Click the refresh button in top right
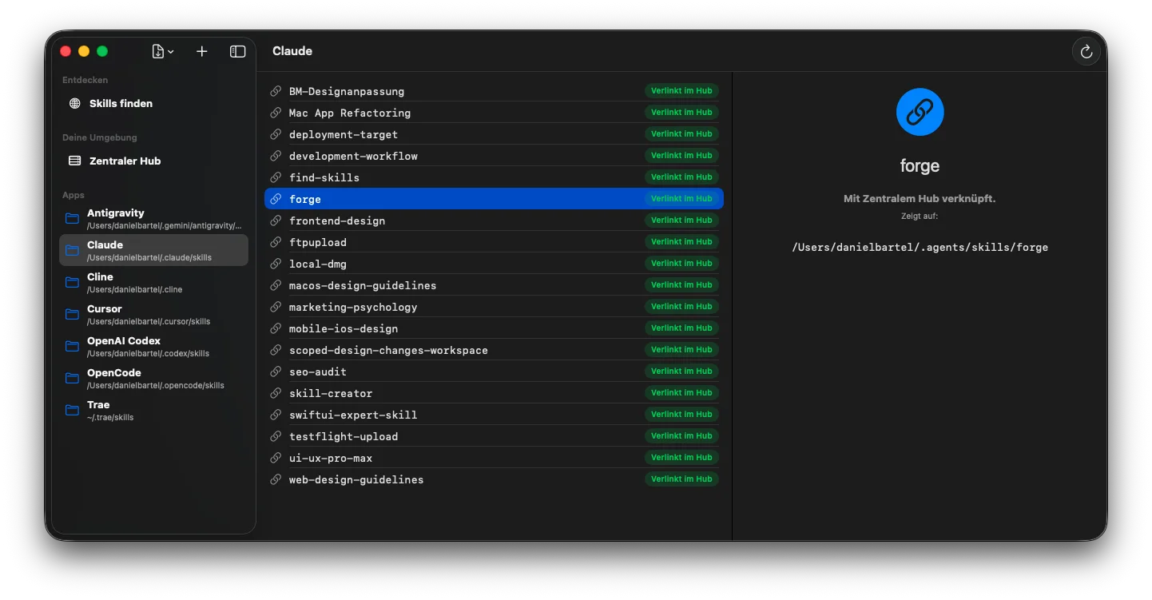Image resolution: width=1152 pixels, height=600 pixels. point(1086,51)
